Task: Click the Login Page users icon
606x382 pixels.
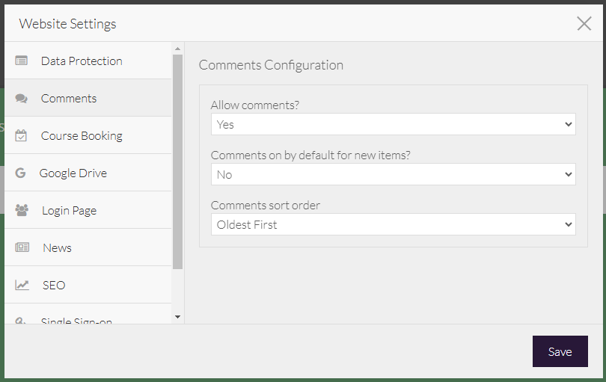Action: (22, 210)
